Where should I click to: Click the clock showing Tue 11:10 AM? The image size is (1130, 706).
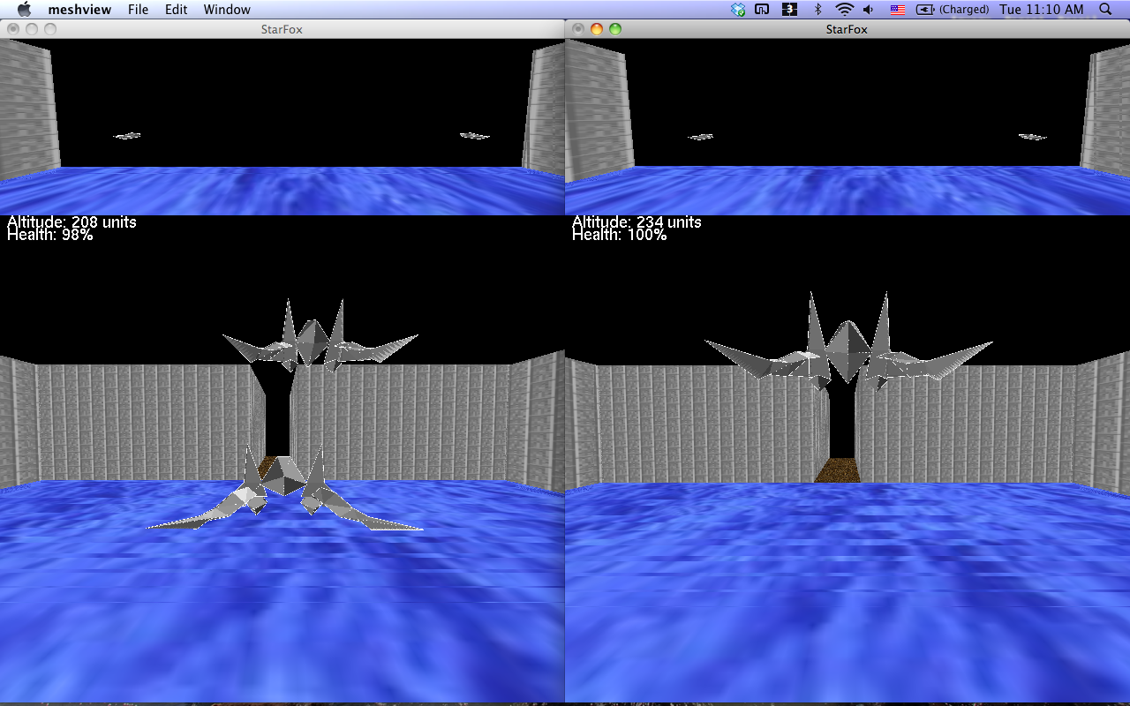coord(1042,10)
